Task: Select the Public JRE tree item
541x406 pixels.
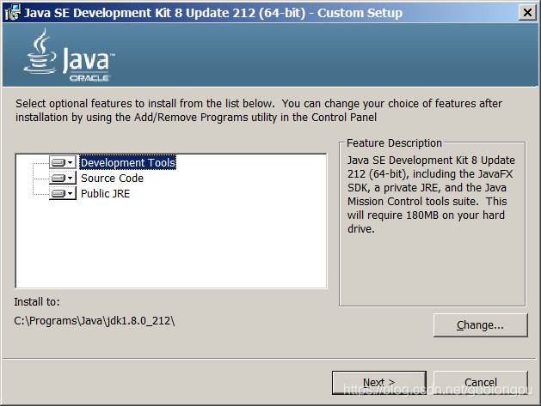Action: click(x=105, y=193)
